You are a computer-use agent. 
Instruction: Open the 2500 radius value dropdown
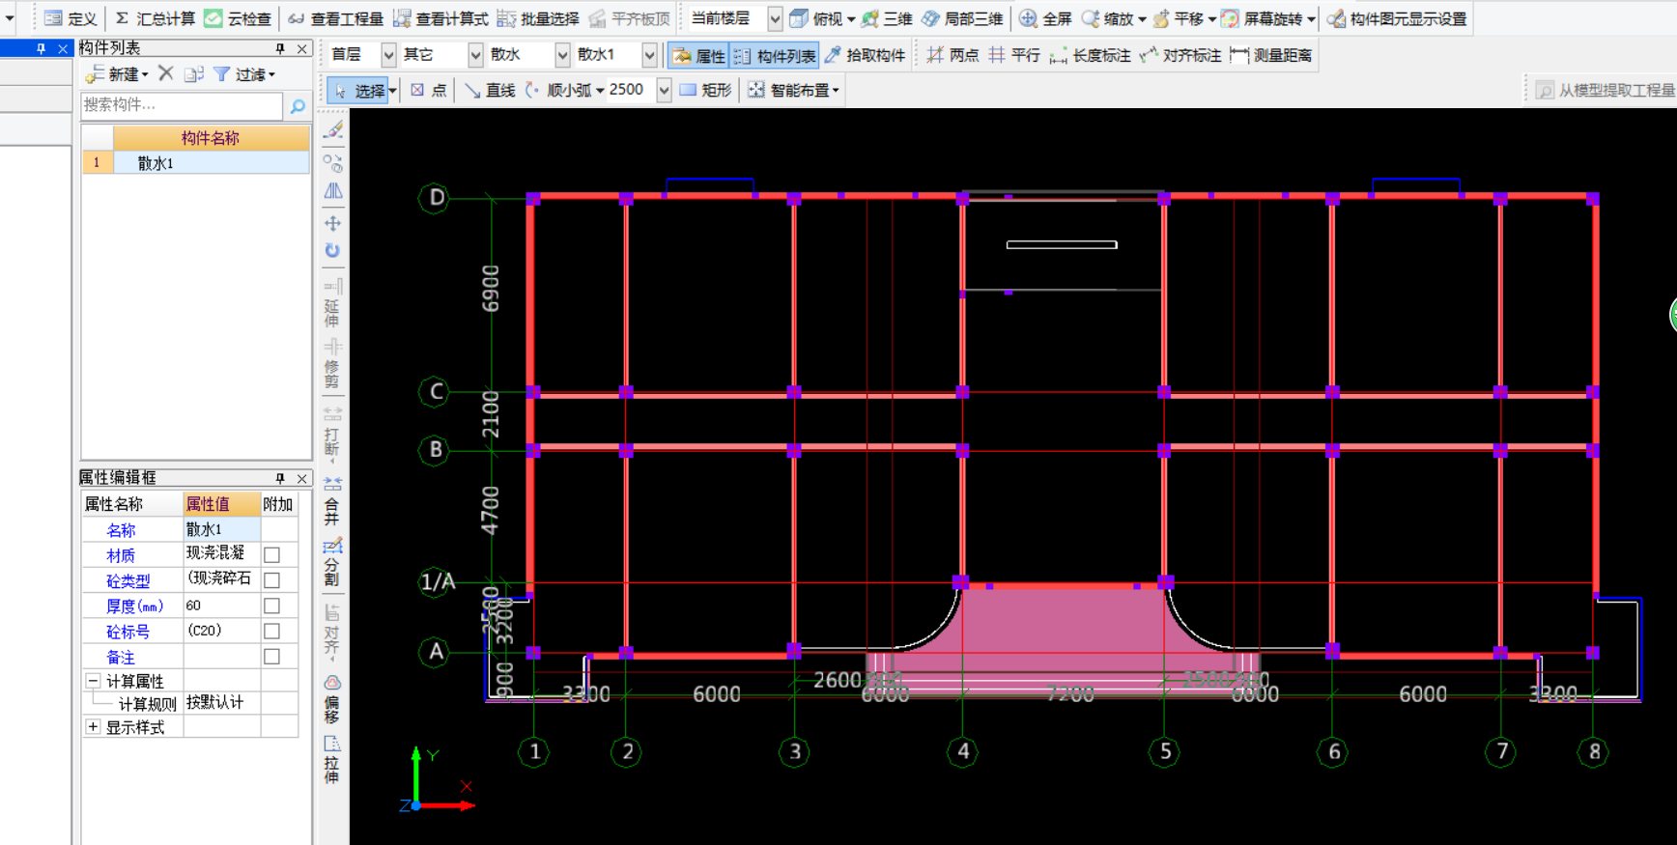pos(664,90)
